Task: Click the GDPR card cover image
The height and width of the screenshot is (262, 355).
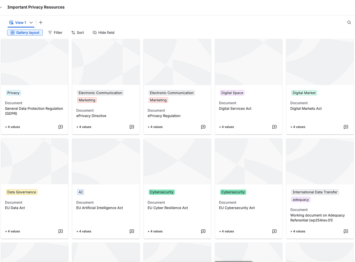Action: 34,62
